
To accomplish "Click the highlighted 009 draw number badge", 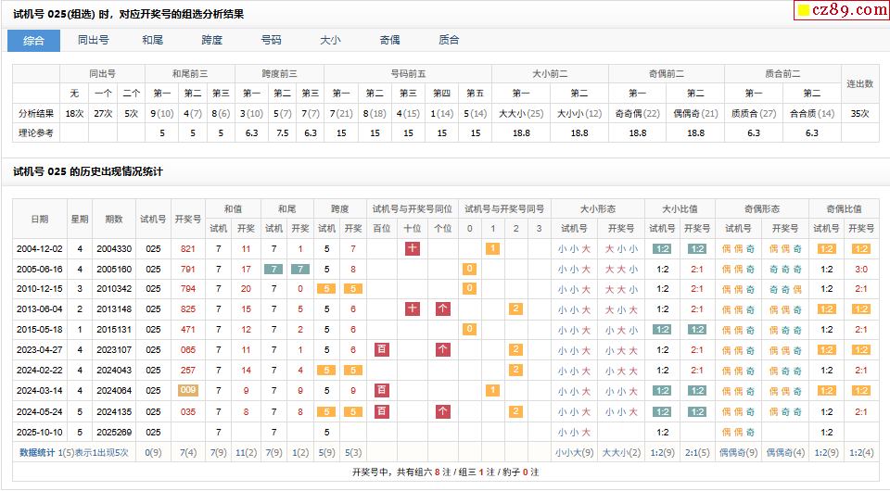I will tap(188, 391).
